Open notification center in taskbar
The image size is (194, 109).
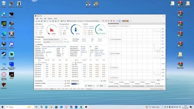(x=191, y=107)
